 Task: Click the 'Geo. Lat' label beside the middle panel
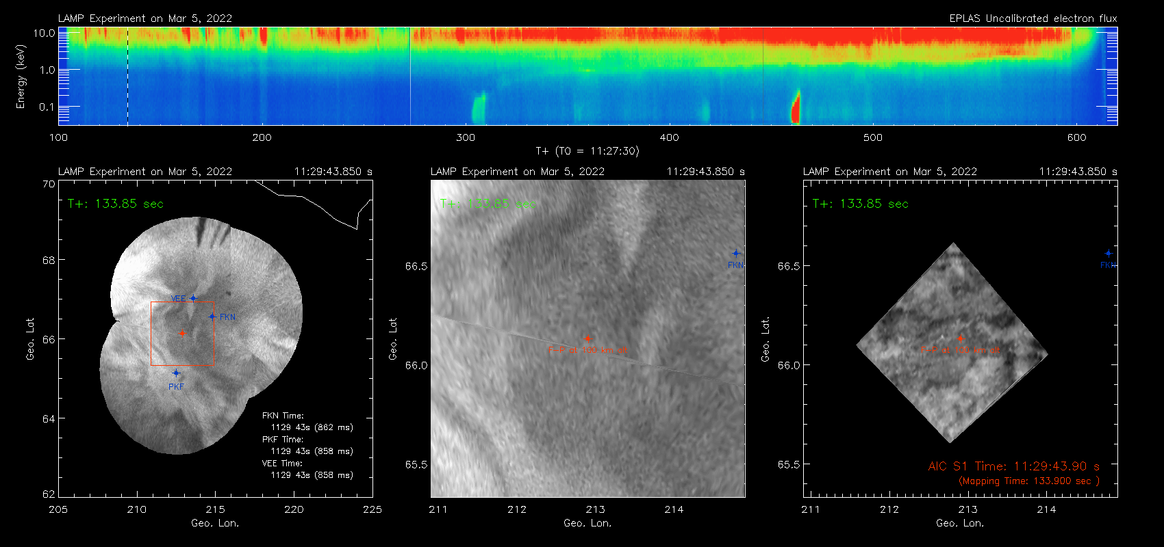click(x=393, y=338)
